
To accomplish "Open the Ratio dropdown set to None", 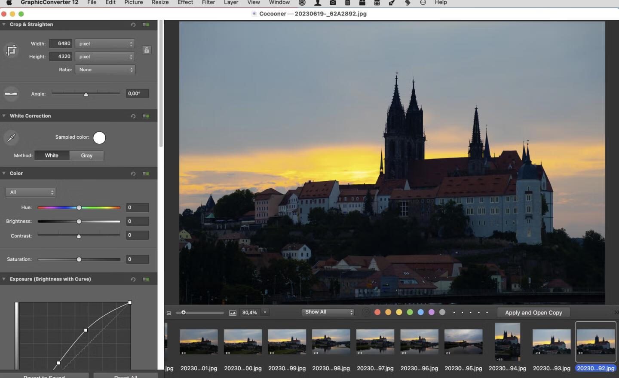I will click(105, 70).
